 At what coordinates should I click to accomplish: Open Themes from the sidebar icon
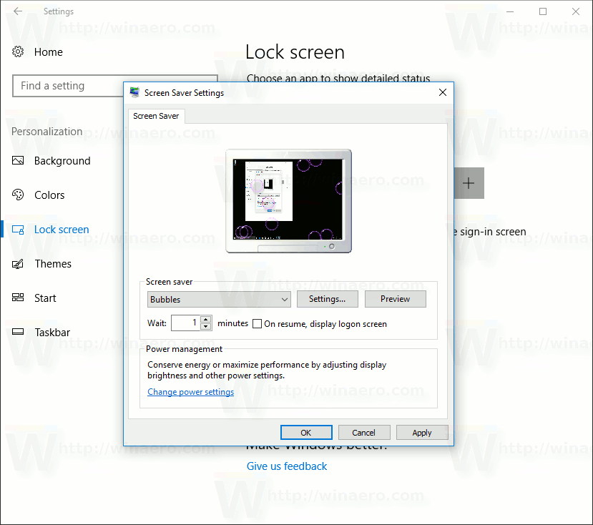pyautogui.click(x=17, y=263)
